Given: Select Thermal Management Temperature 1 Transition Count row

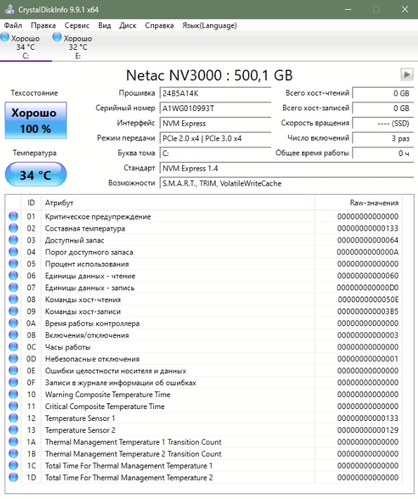Looking at the screenshot, I should pyautogui.click(x=204, y=441).
